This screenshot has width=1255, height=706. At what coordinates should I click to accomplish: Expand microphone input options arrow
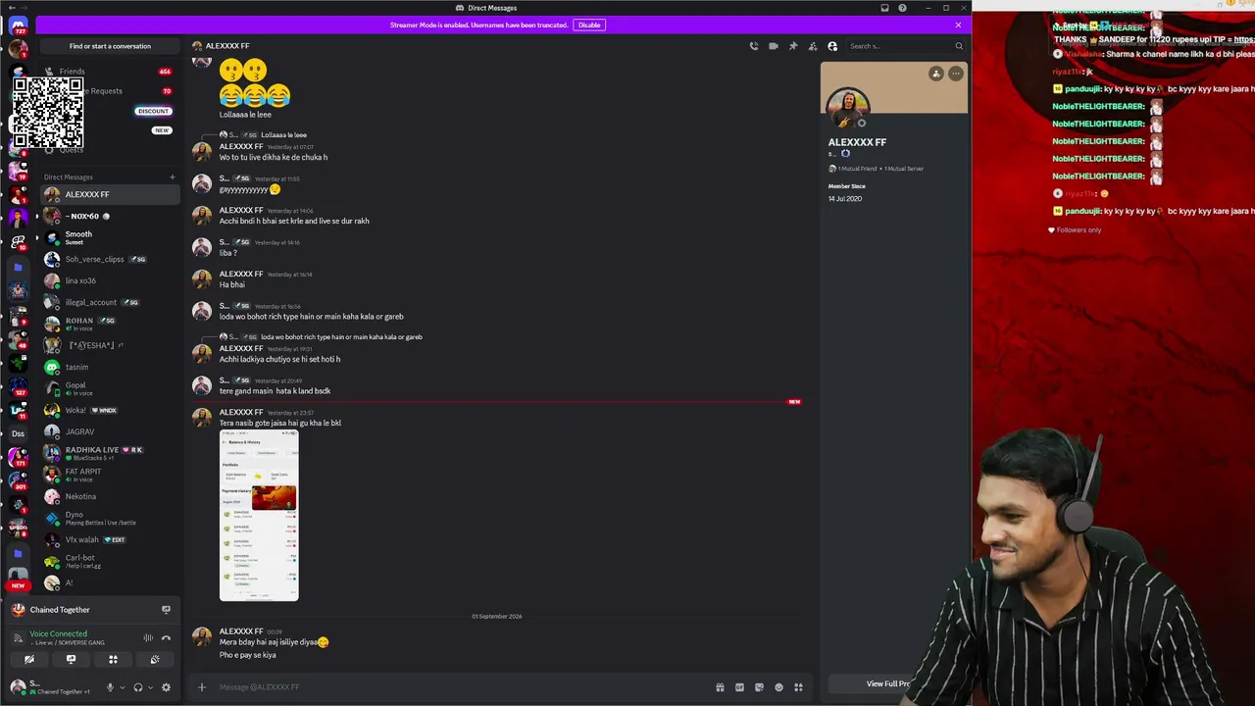click(x=122, y=687)
